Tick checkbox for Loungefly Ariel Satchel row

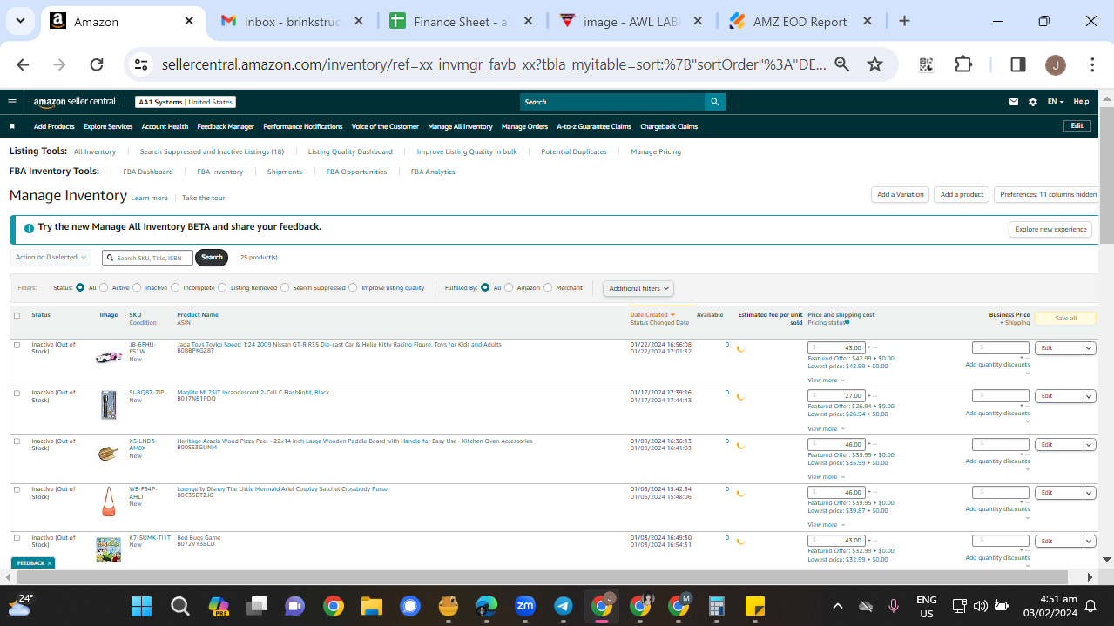coord(17,489)
